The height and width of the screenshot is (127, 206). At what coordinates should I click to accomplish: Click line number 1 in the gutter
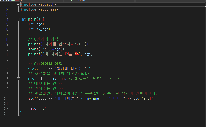[7, 5]
